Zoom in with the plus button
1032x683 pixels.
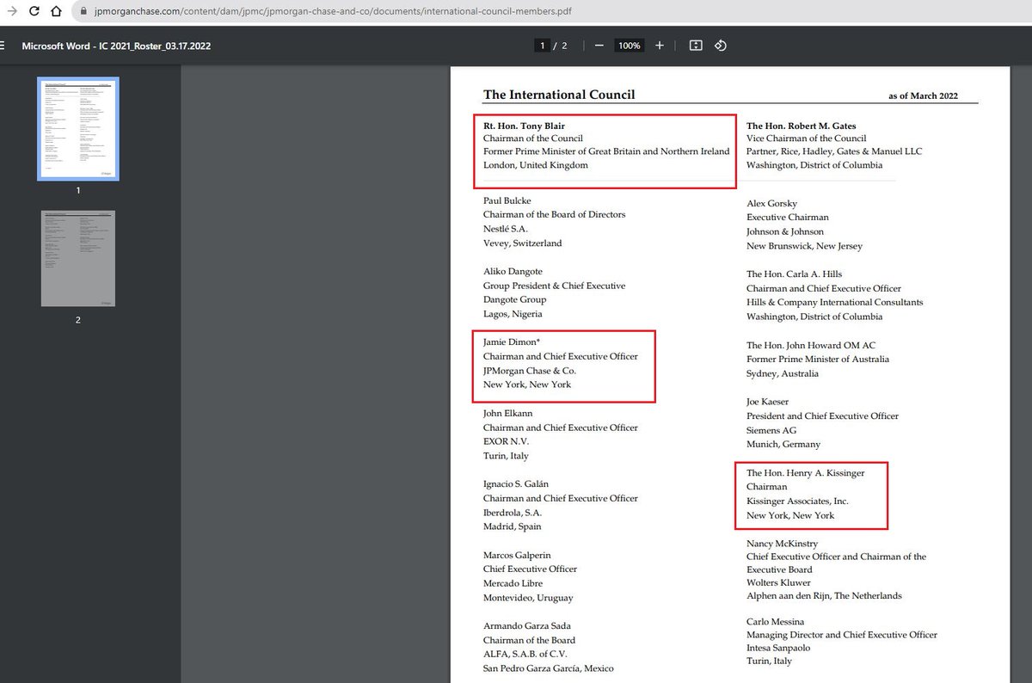(660, 46)
